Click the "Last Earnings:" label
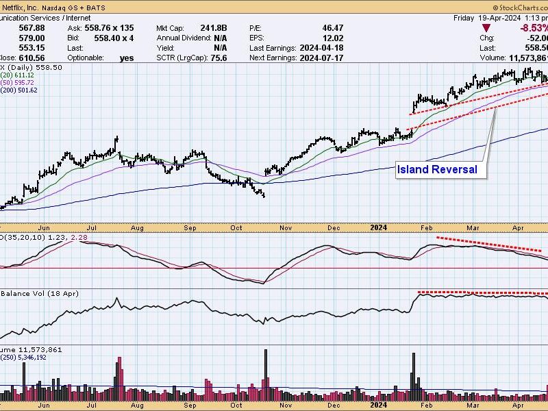This screenshot has width=548, height=411. click(273, 48)
